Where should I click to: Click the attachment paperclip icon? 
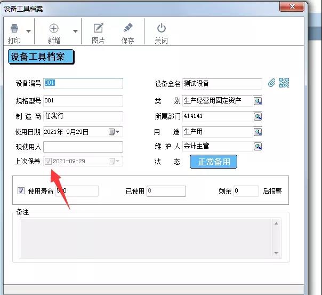pyautogui.click(x=271, y=83)
